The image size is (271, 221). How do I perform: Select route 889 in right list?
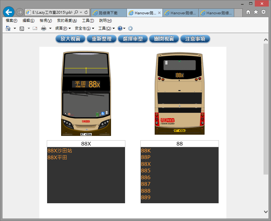point(146,197)
